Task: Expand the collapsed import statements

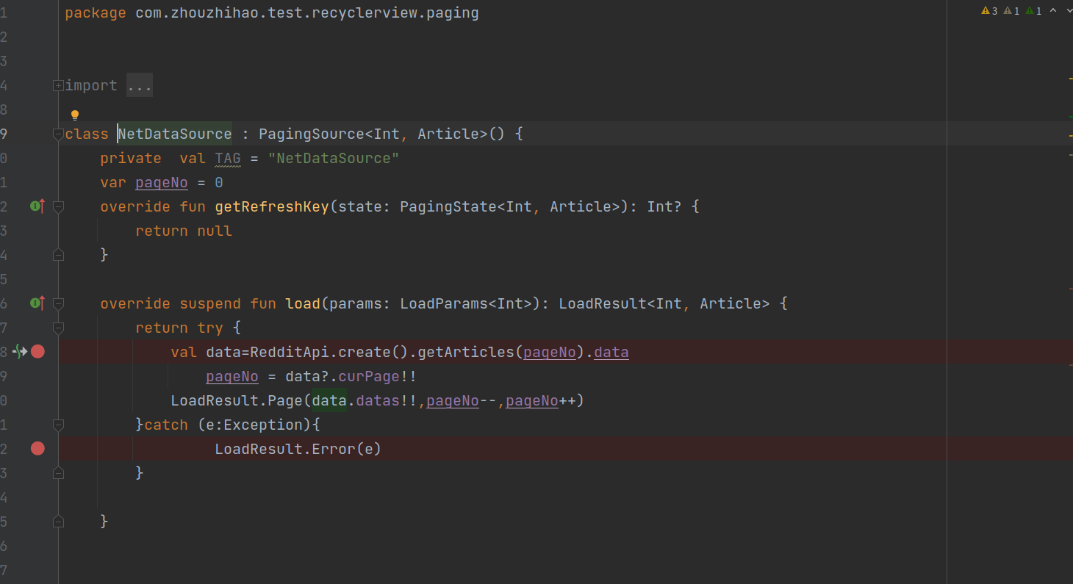Action: pos(58,85)
